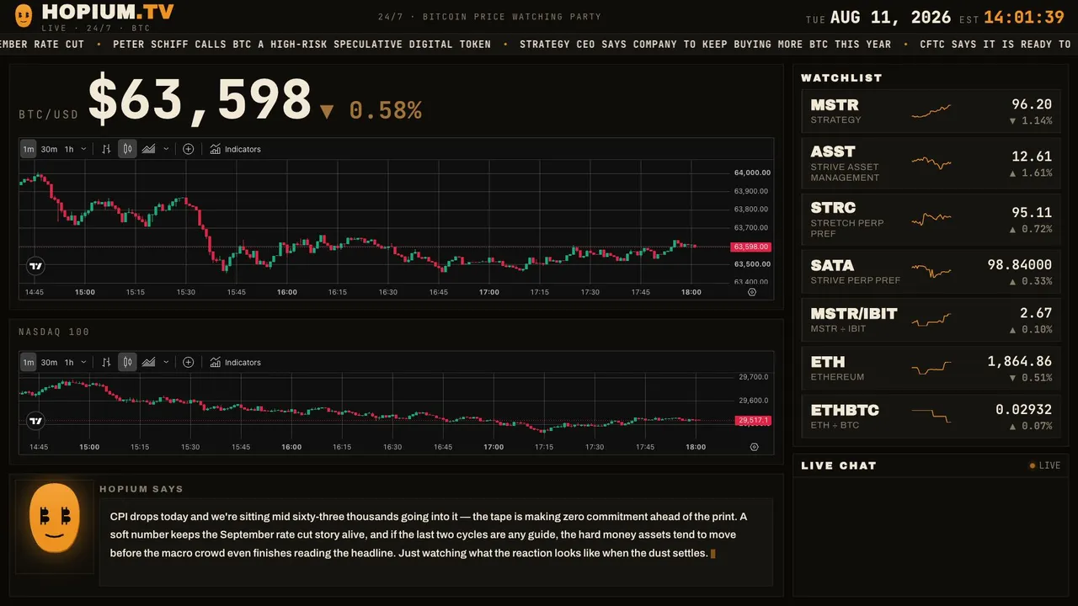Click the Peter Schiff ticker headline
Viewport: 1078px width, 606px height.
(302, 44)
